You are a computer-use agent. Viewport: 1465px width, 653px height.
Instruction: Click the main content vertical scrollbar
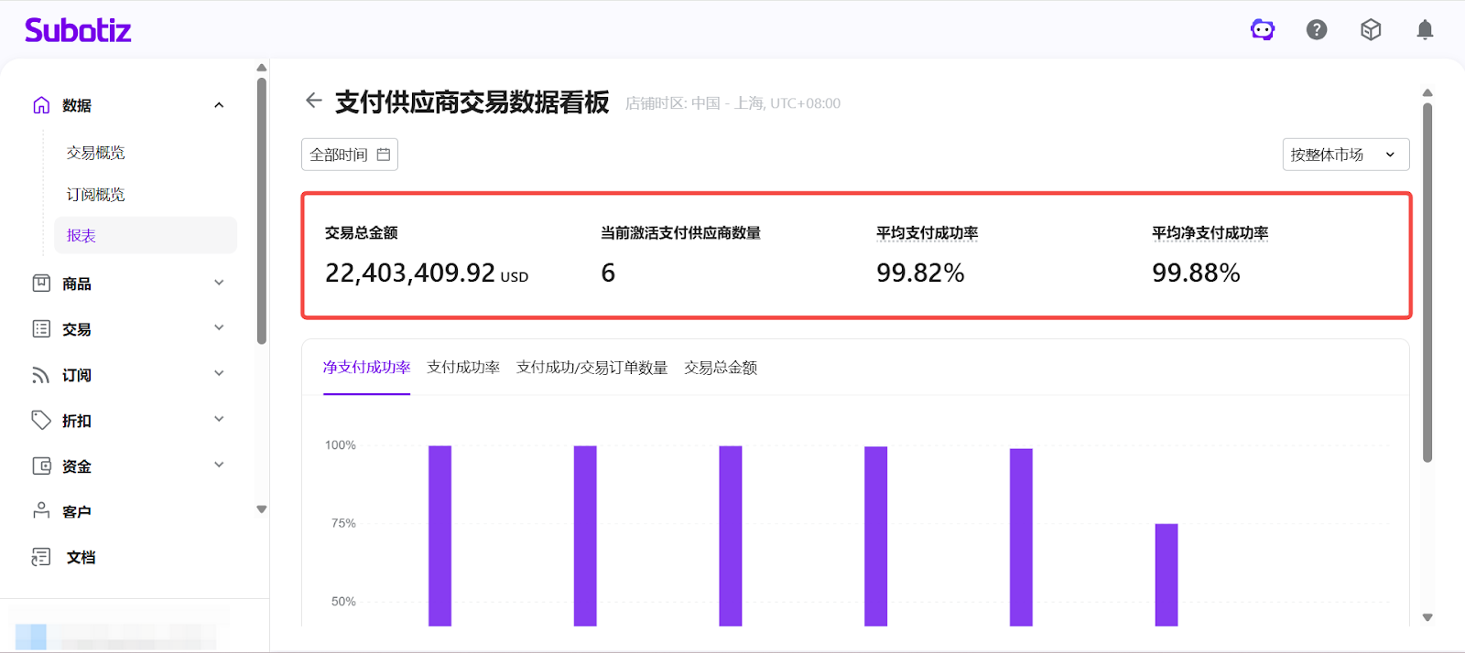pos(1427,282)
